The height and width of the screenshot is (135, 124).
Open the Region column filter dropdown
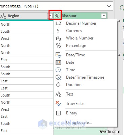pos(50,16)
